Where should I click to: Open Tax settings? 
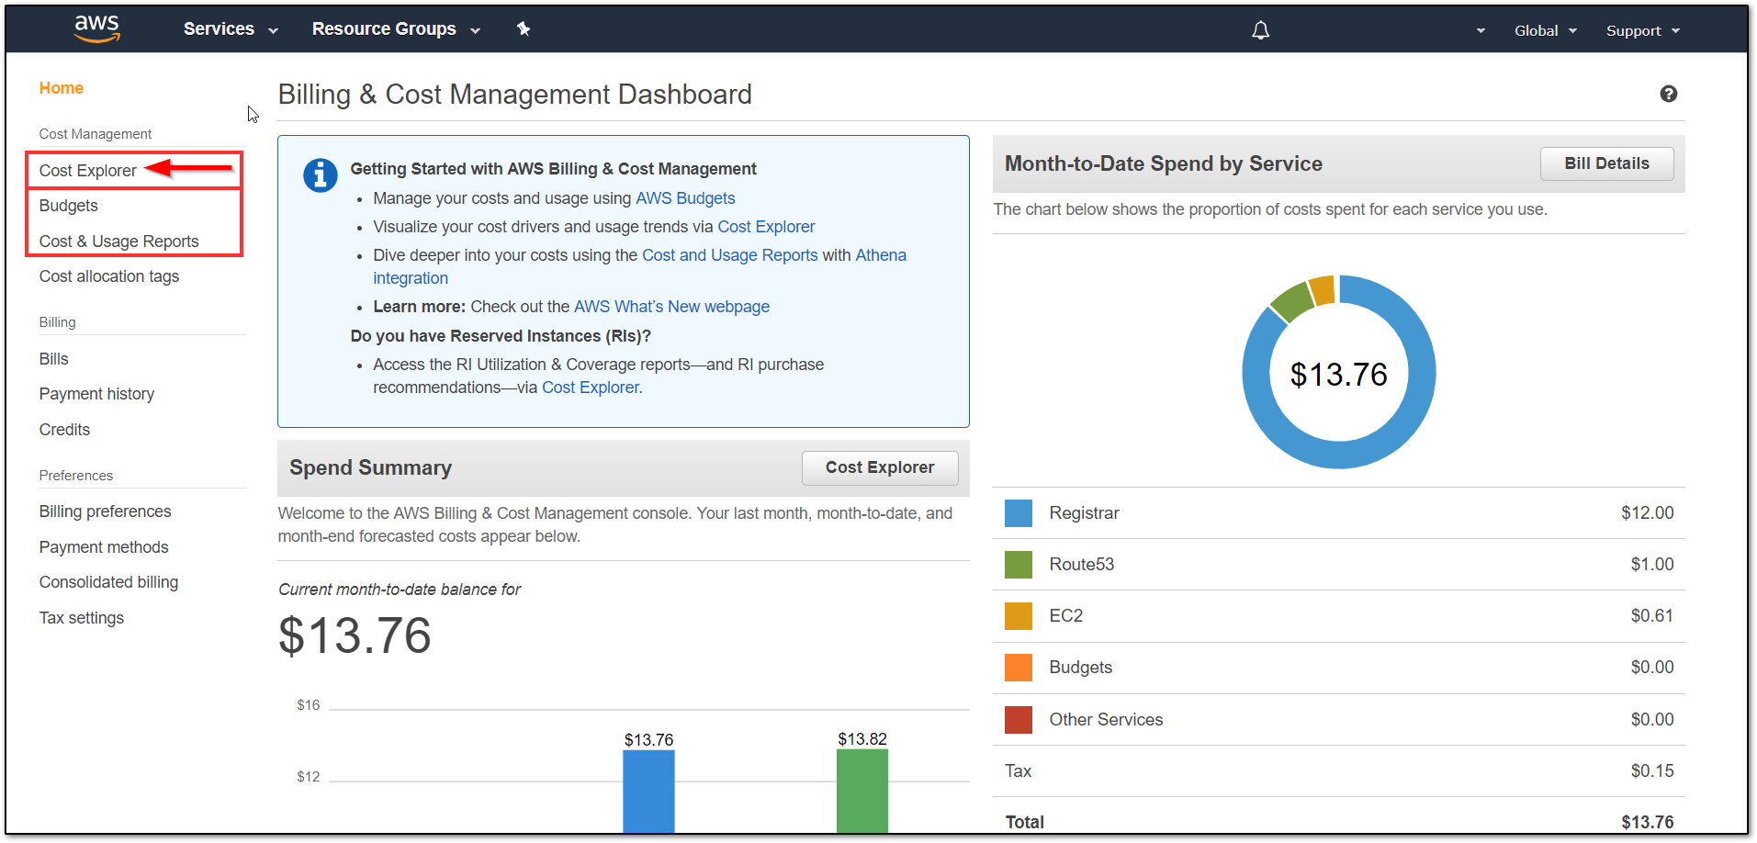(x=82, y=618)
